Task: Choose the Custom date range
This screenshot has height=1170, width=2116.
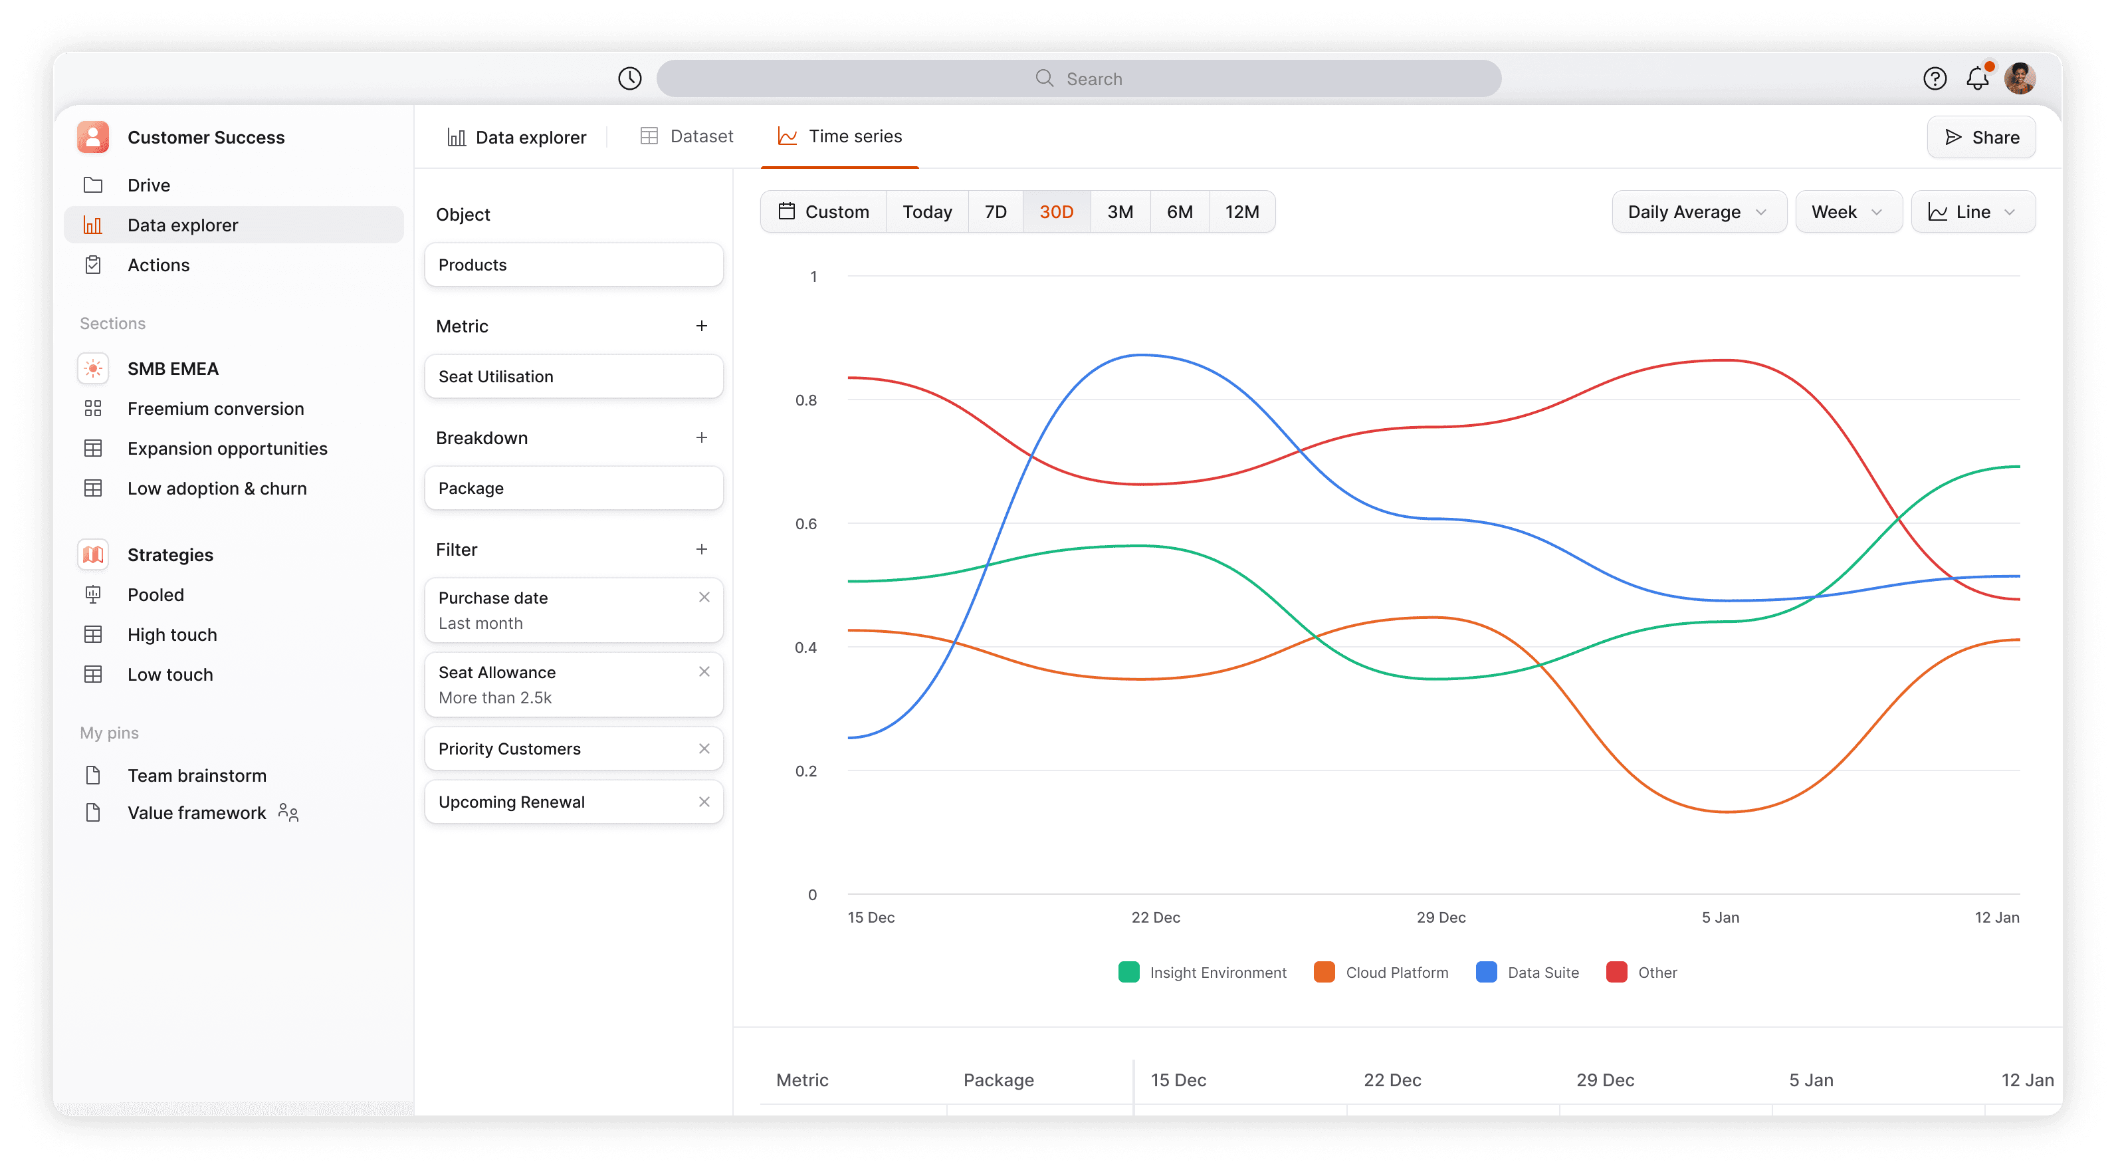Action: coord(823,212)
